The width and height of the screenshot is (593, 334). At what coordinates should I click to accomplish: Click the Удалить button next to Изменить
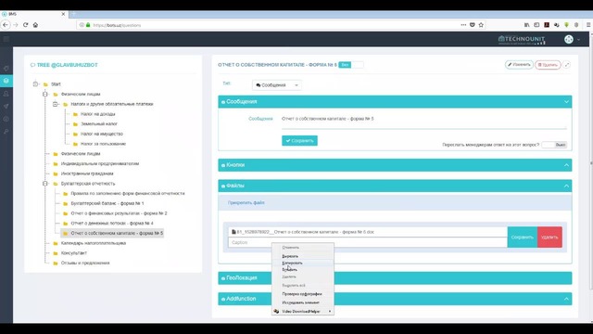tap(548, 65)
